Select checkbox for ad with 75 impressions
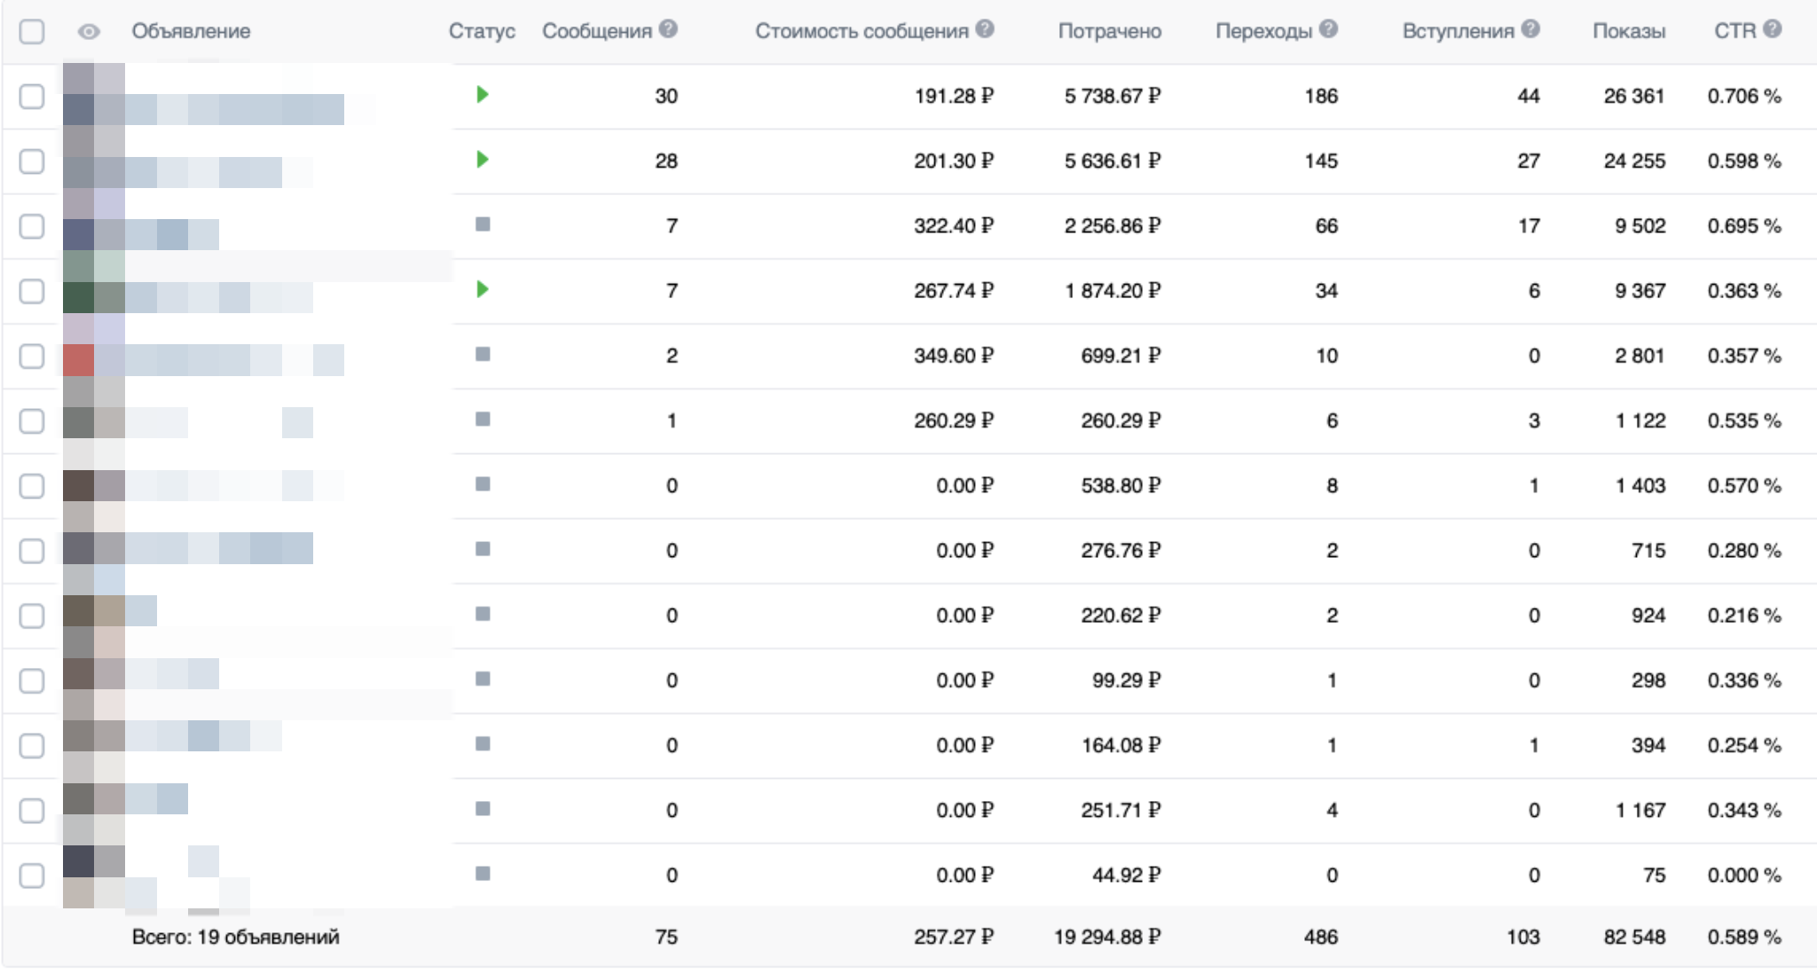 tap(32, 876)
